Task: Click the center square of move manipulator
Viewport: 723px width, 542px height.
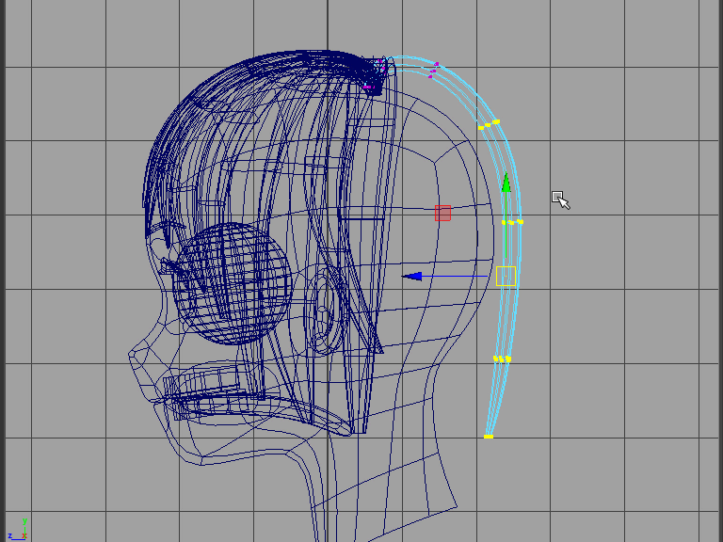Action: [x=506, y=276]
